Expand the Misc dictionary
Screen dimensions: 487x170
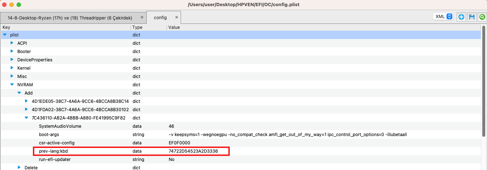pyautogui.click(x=12, y=76)
